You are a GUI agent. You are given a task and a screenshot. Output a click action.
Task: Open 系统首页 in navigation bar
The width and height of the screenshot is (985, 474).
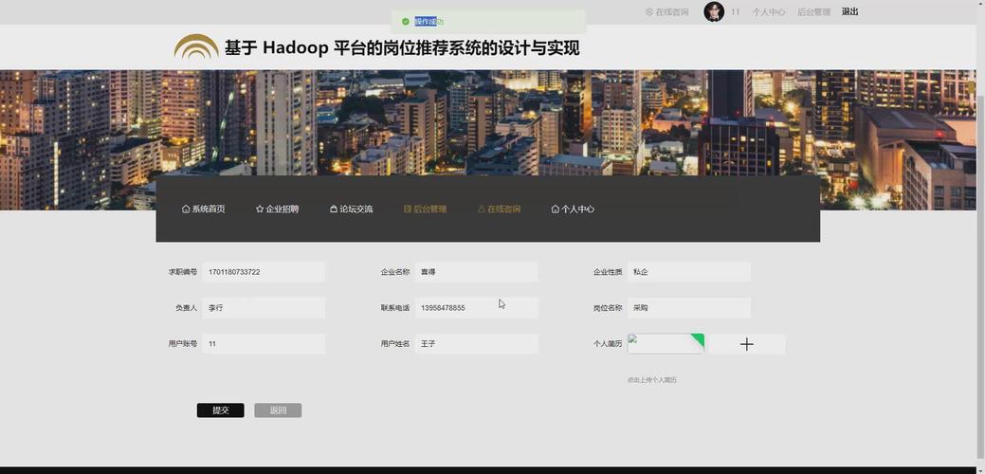[x=204, y=209]
